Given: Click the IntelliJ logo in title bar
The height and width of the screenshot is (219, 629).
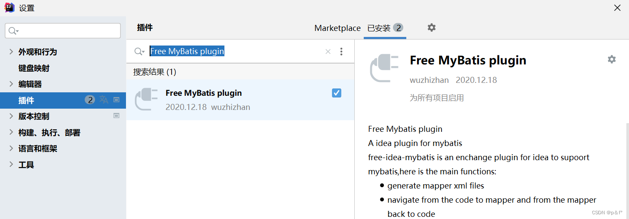Looking at the screenshot, I should click(9, 8).
